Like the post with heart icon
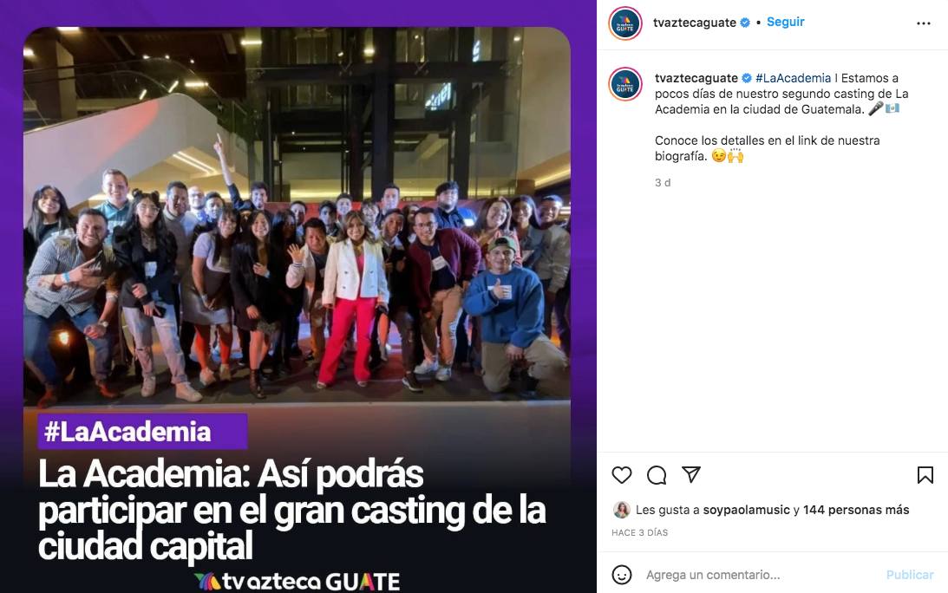The width and height of the screenshot is (948, 593). pyautogui.click(x=622, y=475)
